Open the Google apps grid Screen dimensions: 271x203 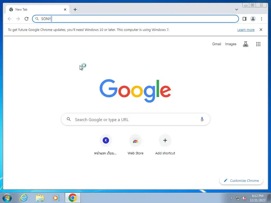258,44
